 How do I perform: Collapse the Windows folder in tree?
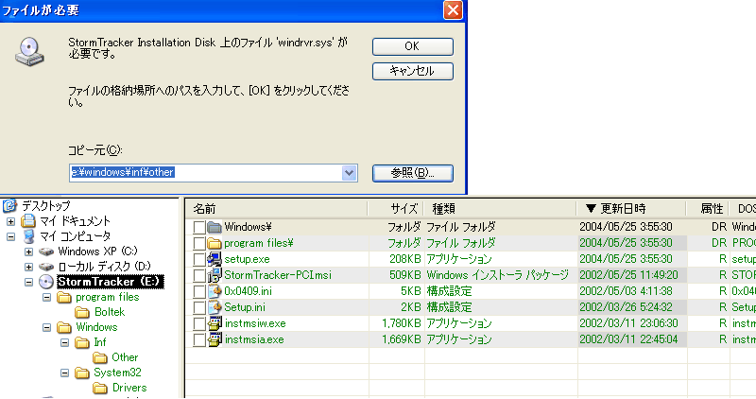46,327
